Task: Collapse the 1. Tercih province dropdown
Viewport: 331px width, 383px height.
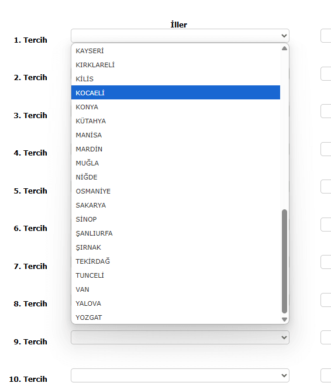Action: [180, 36]
